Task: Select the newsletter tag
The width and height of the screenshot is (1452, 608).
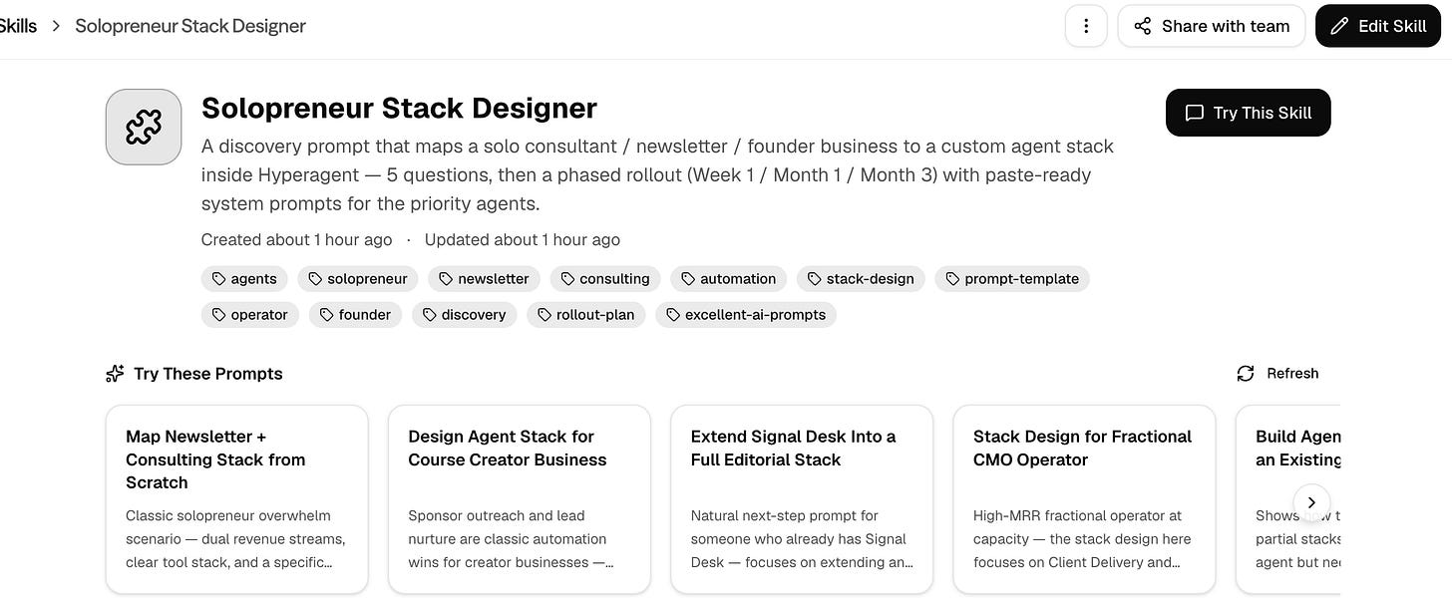Action: [484, 279]
